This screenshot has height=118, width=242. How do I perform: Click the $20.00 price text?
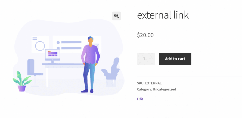pyautogui.click(x=145, y=35)
